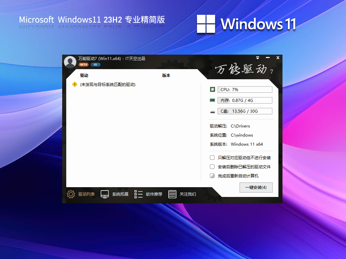Select the 驱动列表 gear icon
The width and height of the screenshot is (346, 259).
71,194
